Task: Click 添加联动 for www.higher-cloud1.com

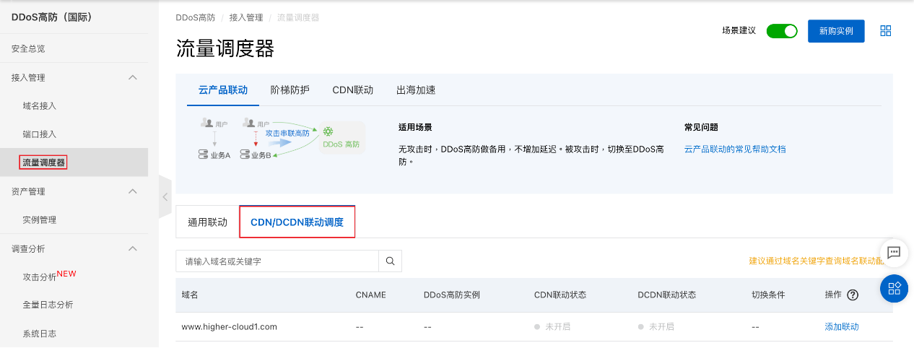Action: coord(842,326)
